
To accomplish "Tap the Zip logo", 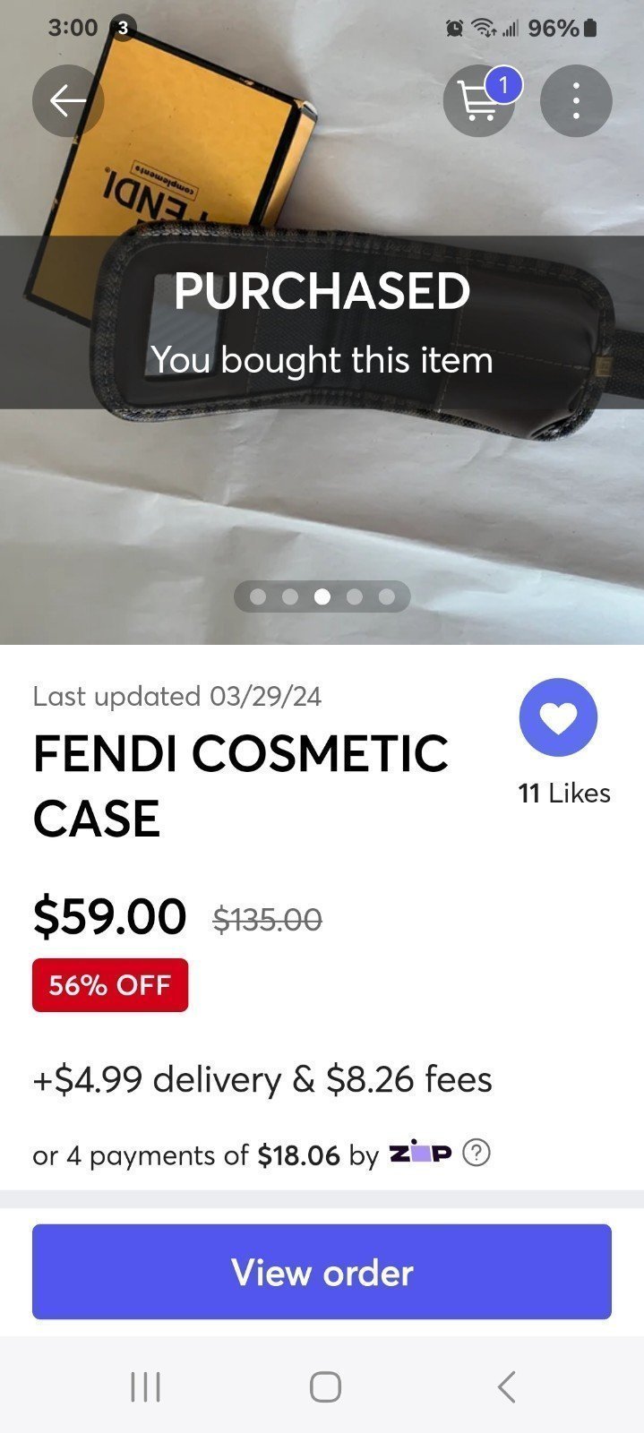I will (420, 1154).
